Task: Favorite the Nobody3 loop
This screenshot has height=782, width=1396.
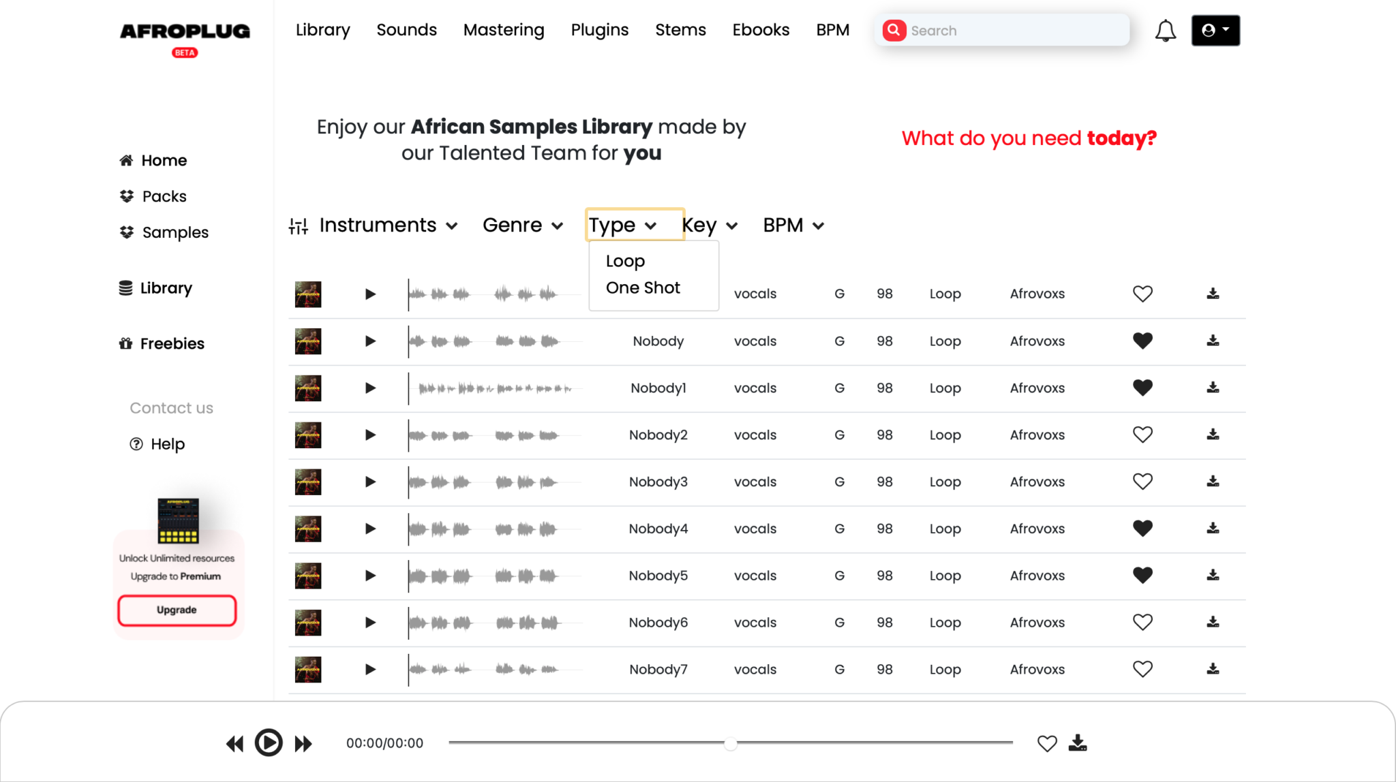Action: [1143, 482]
